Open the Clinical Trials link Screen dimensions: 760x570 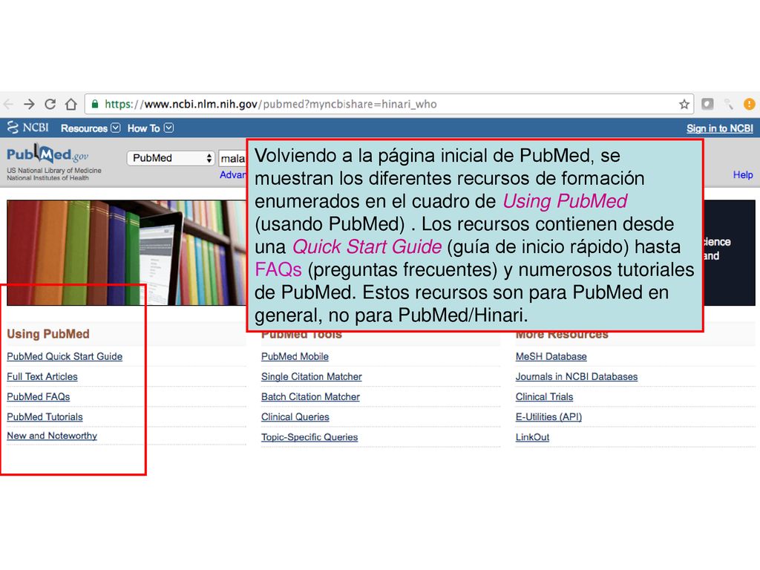[x=544, y=397]
